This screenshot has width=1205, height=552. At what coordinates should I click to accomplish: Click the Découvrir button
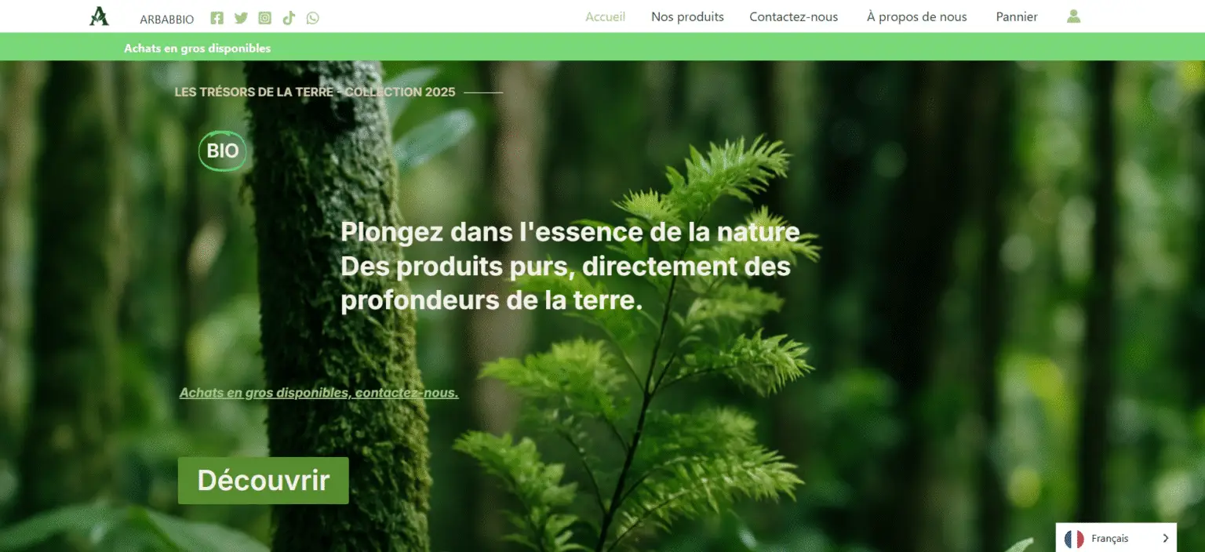point(264,481)
